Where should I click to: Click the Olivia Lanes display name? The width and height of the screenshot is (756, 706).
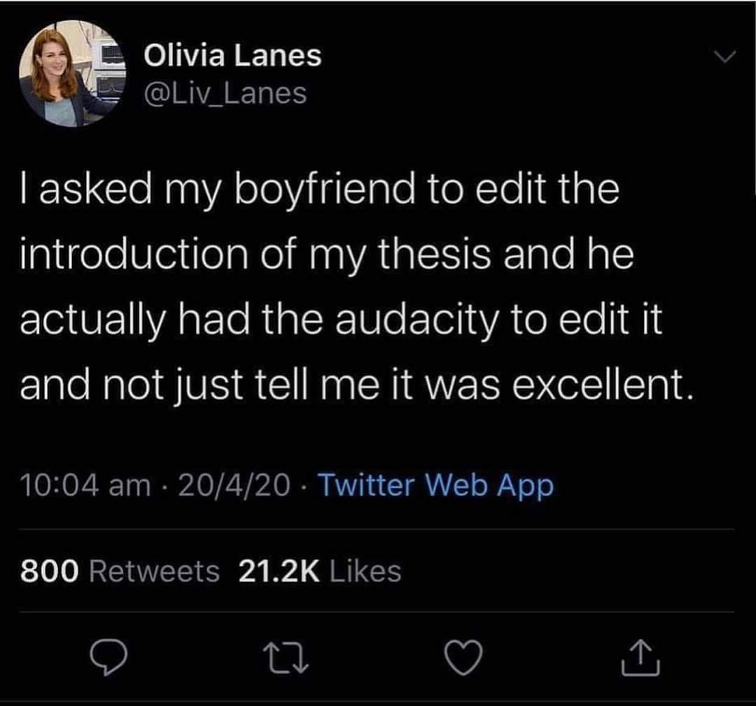click(232, 56)
